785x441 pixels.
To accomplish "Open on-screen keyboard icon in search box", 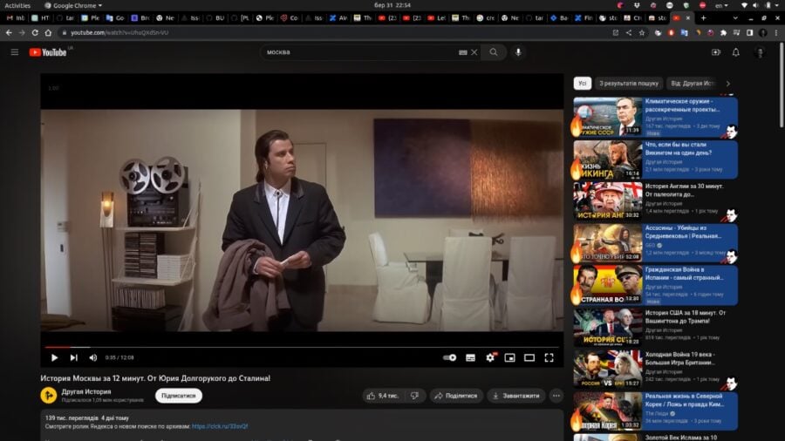I will click(x=463, y=52).
